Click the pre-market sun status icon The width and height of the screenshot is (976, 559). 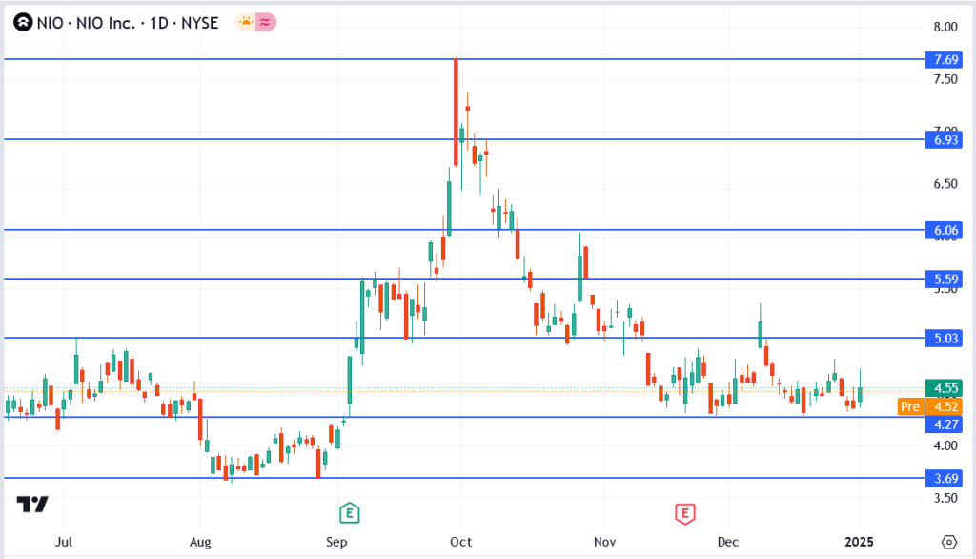pos(246,22)
